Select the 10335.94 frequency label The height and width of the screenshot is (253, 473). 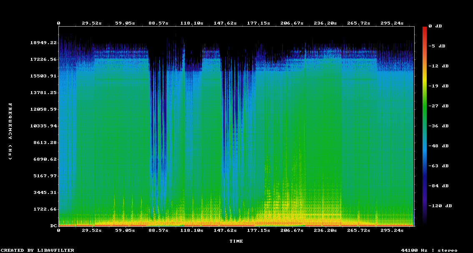pos(43,126)
